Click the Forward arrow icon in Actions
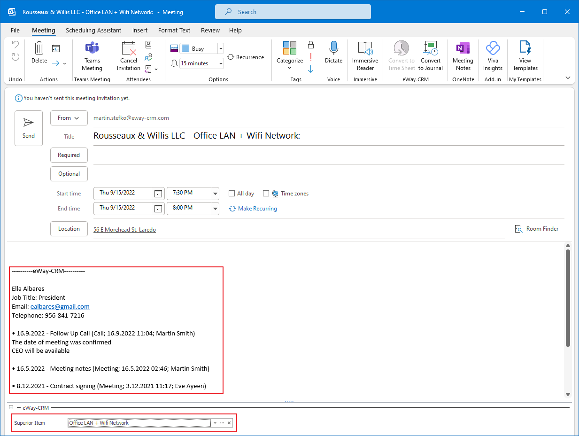 pos(55,63)
